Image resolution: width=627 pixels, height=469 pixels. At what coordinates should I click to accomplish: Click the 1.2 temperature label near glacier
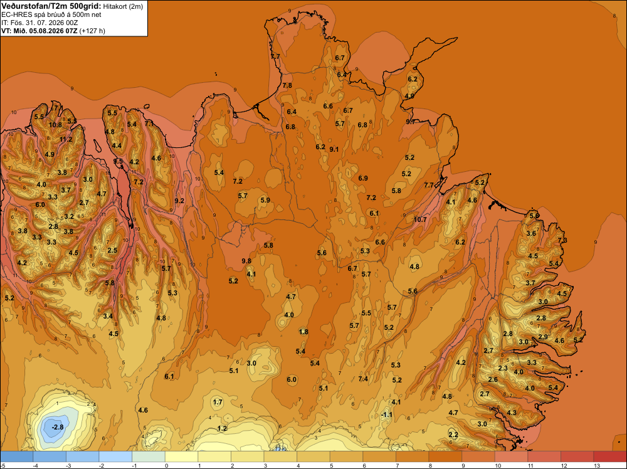(222, 429)
